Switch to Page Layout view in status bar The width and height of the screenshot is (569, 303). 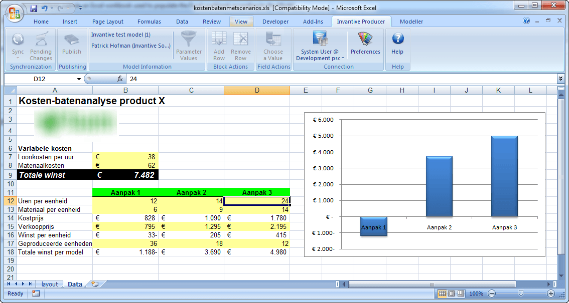pyautogui.click(x=451, y=293)
